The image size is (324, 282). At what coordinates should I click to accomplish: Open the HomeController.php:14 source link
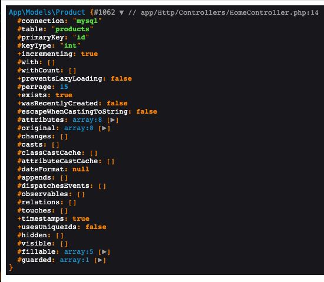[230, 12]
